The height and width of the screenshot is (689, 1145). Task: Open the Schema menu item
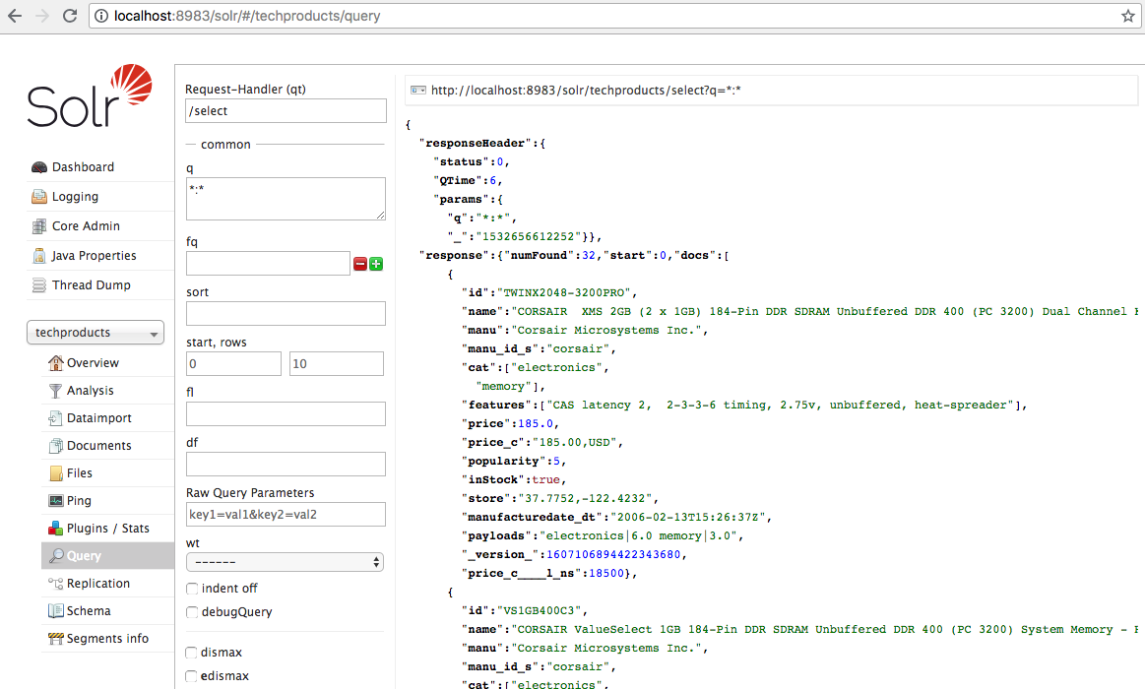(x=89, y=611)
